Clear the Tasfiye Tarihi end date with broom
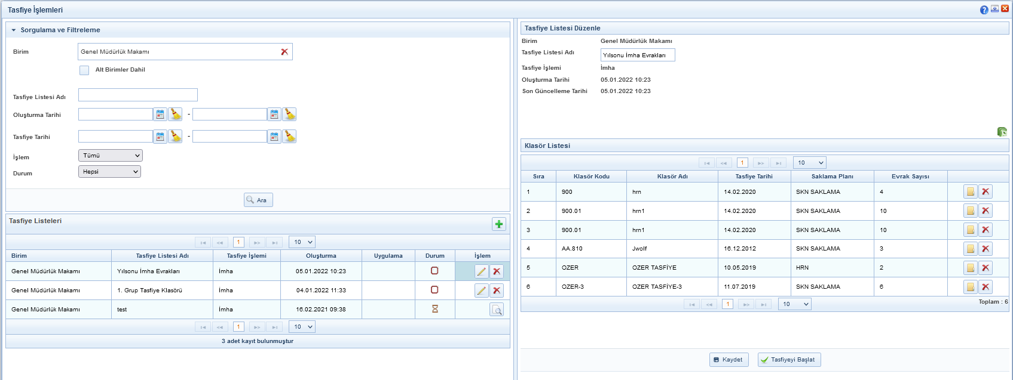Viewport: 1013px width, 380px height. (x=289, y=137)
